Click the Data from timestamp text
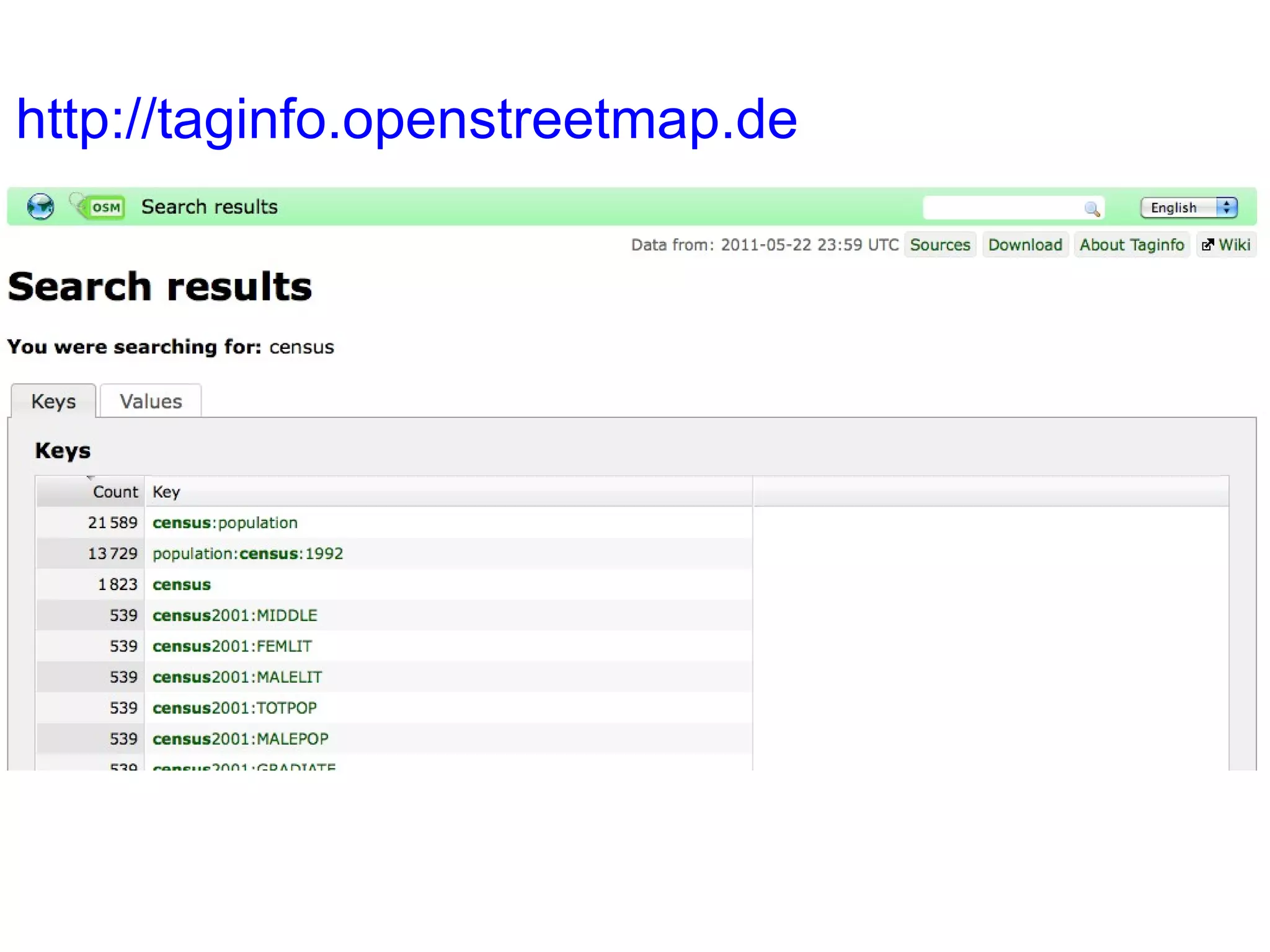This screenshot has width=1270, height=952. 765,245
